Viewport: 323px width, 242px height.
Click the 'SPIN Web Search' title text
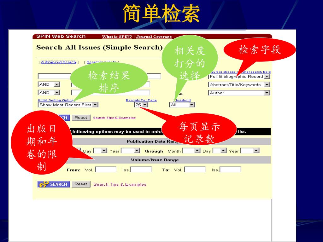pyautogui.click(x=61, y=37)
